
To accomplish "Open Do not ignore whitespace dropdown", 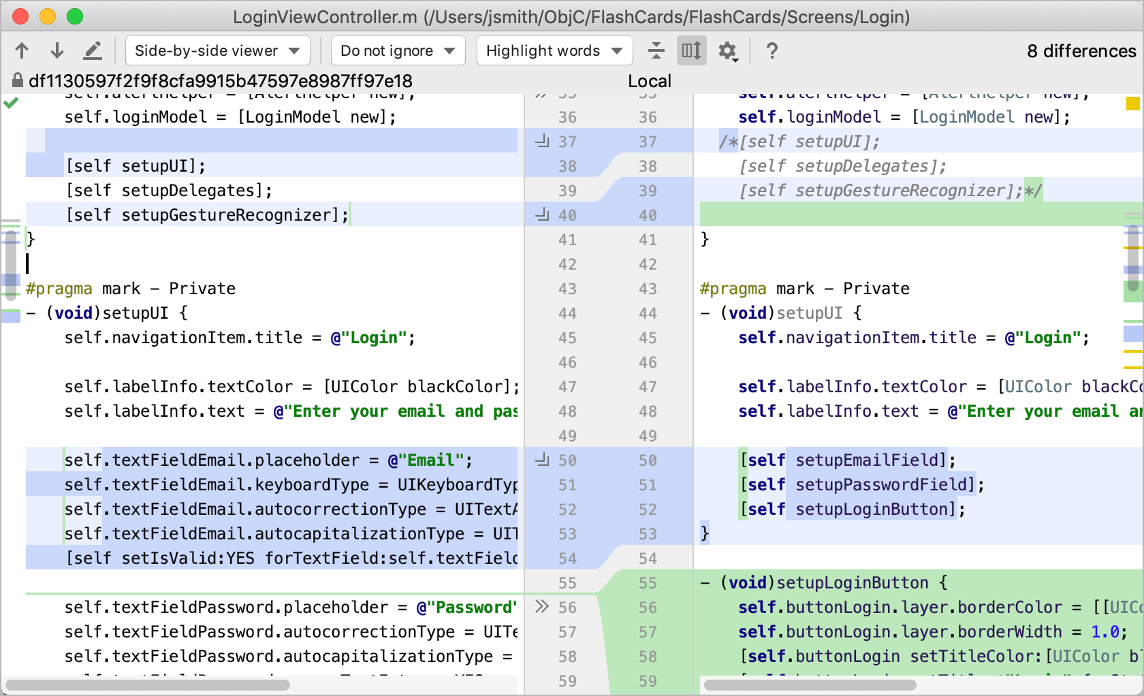I will pos(398,50).
